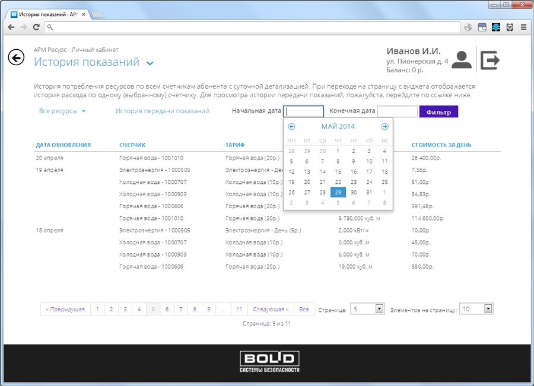Viewport: 534px width, 386px height.
Task: Pick May 29 in the calendar
Action: pyautogui.click(x=338, y=192)
